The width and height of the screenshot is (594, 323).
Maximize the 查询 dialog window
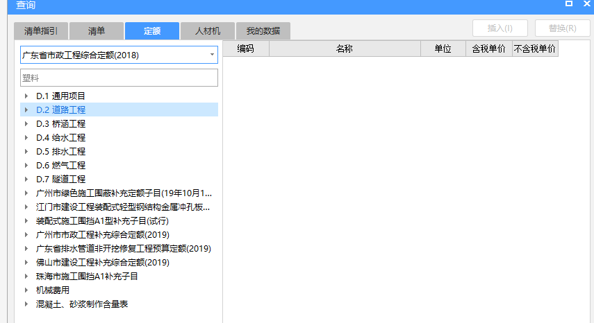click(568, 3)
